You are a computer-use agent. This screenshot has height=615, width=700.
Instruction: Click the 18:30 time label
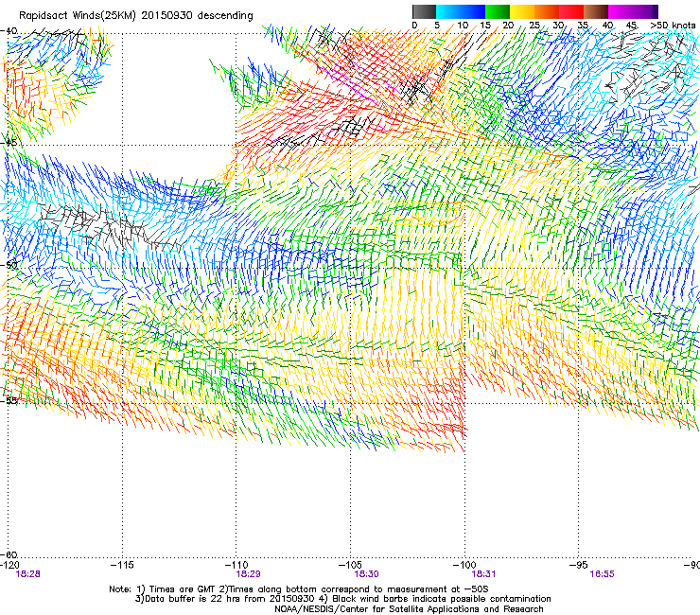point(366,574)
